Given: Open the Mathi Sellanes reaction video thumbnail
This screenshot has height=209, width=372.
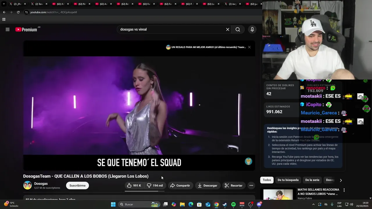Looking at the screenshot, I should (x=278, y=194).
